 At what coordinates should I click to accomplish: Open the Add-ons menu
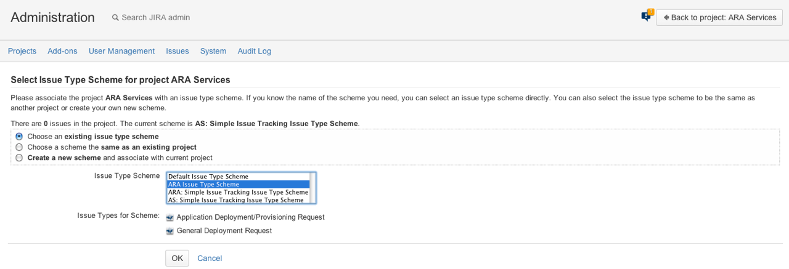[62, 51]
